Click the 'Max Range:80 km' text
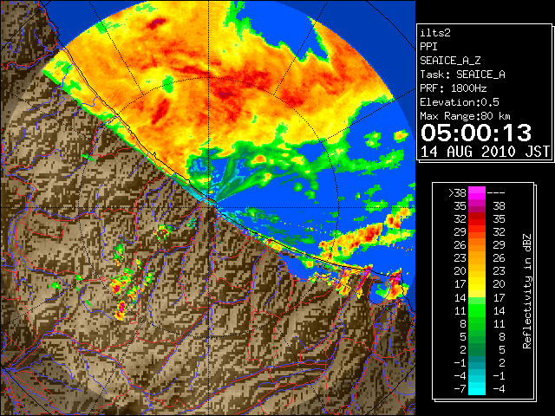The image size is (555, 416). [x=465, y=116]
